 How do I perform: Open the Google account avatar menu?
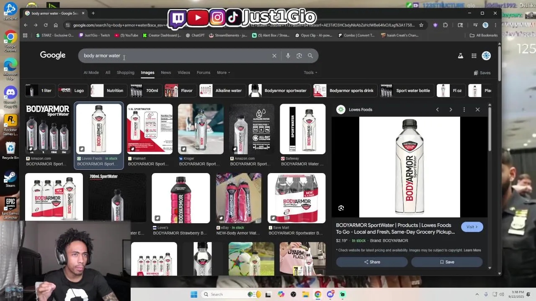[x=486, y=56]
